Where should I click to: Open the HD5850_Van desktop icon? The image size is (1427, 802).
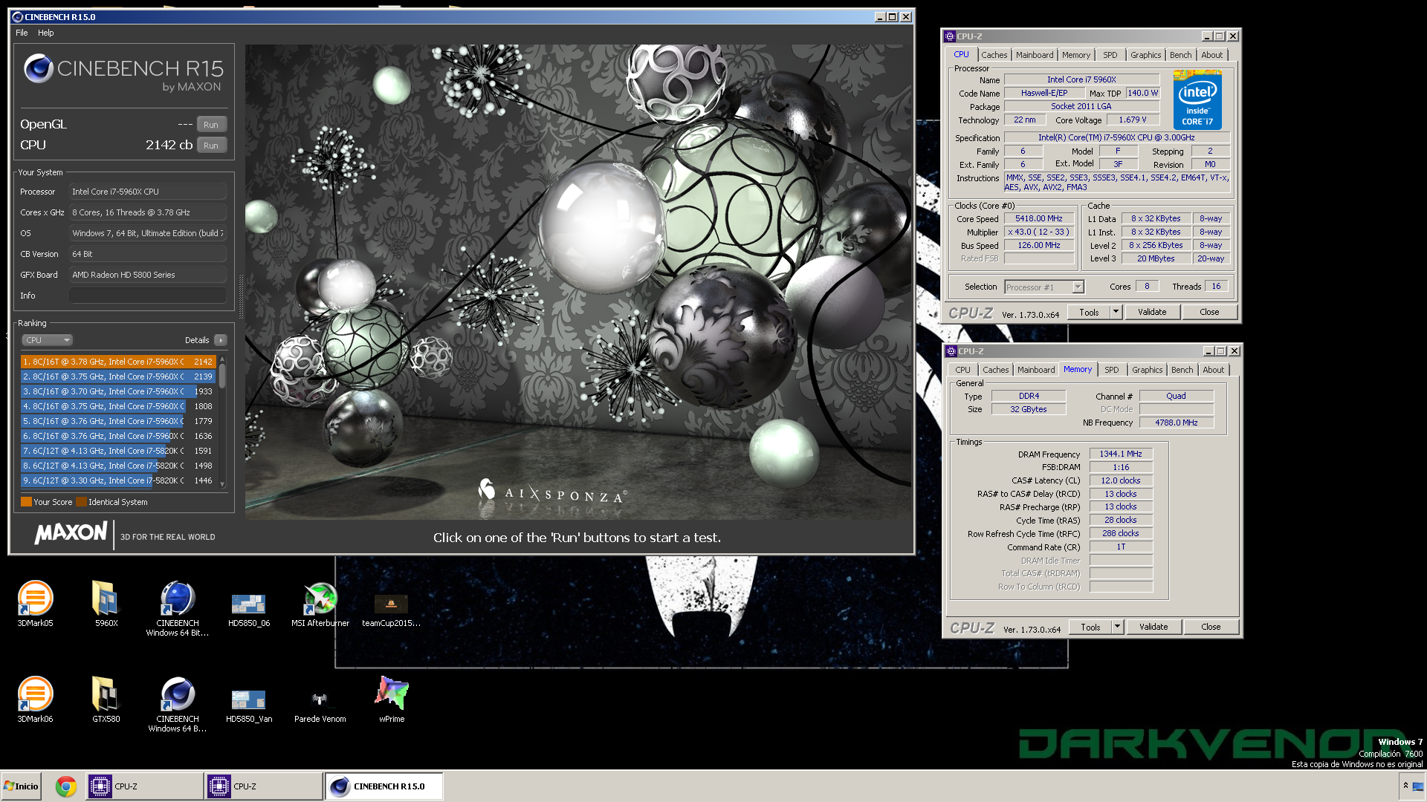249,704
